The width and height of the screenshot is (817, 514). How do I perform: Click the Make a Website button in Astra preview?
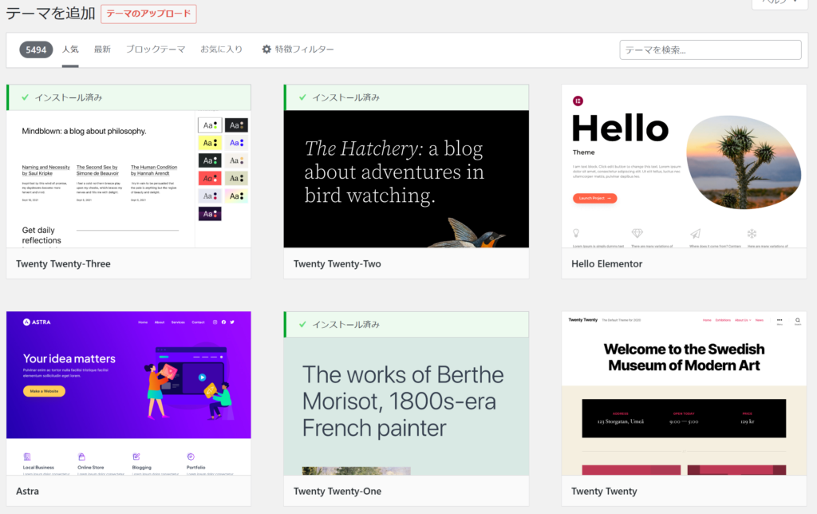(x=44, y=393)
